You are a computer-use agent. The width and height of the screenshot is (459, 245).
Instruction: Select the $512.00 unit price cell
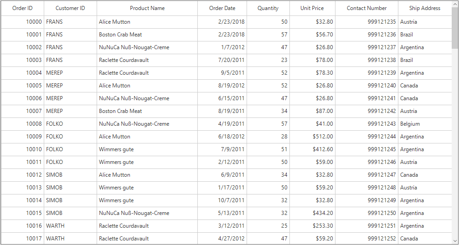point(312,137)
